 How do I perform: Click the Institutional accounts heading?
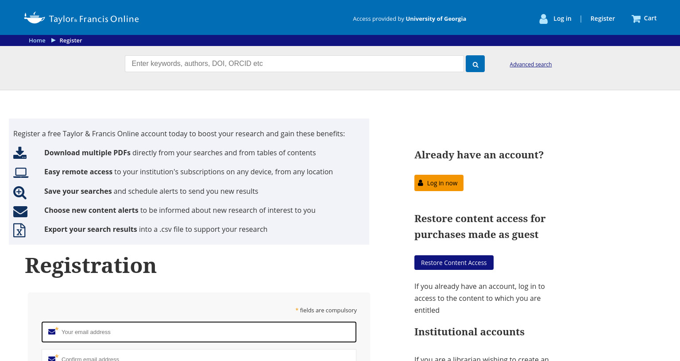pos(469,332)
